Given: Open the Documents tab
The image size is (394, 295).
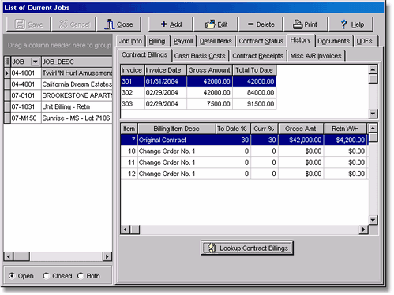Looking at the screenshot, I should coord(333,41).
